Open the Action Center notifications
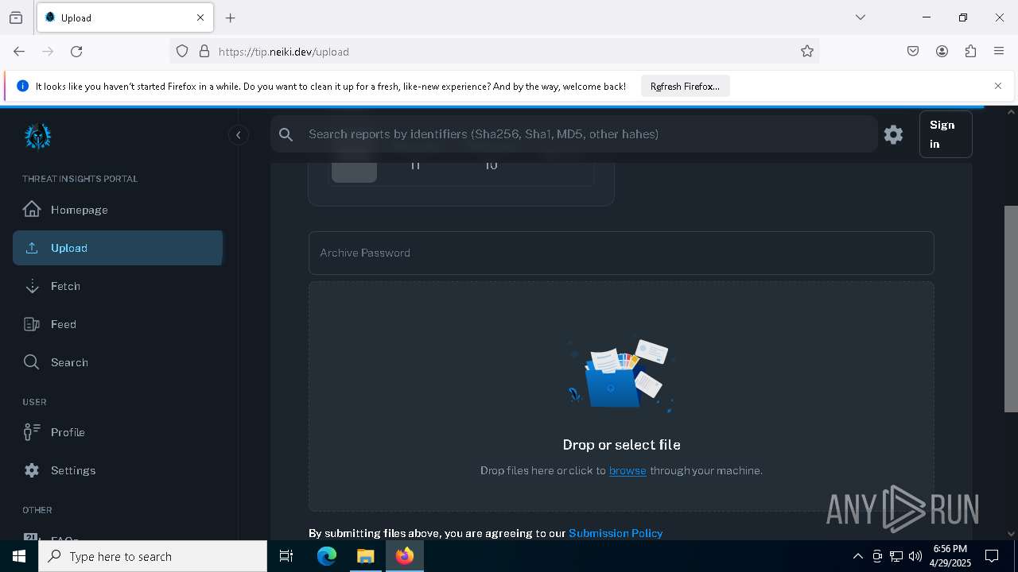 coord(992,556)
